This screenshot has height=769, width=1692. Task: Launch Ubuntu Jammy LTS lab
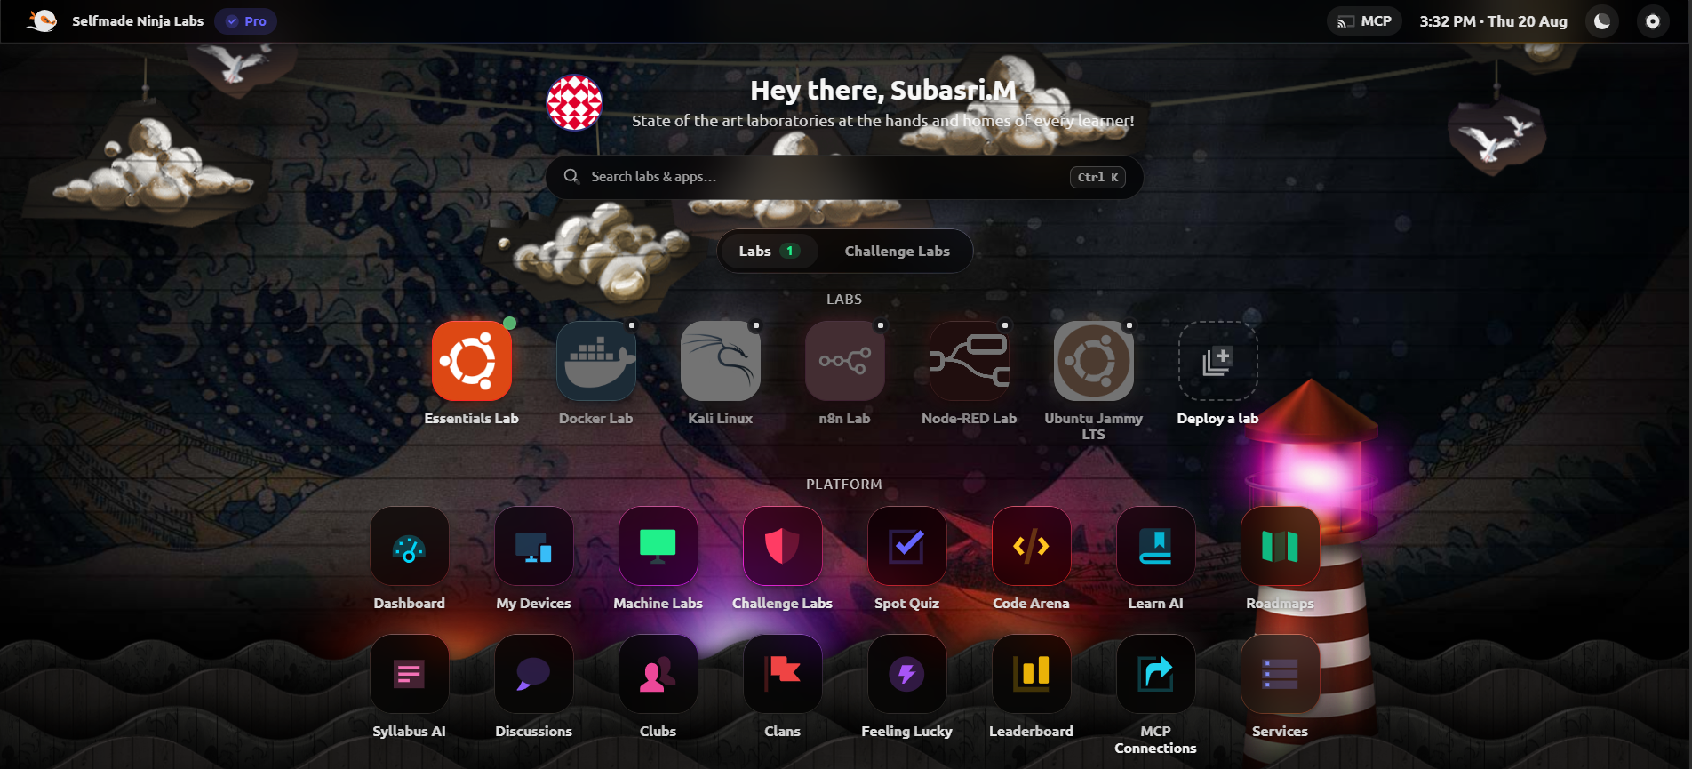coord(1093,361)
